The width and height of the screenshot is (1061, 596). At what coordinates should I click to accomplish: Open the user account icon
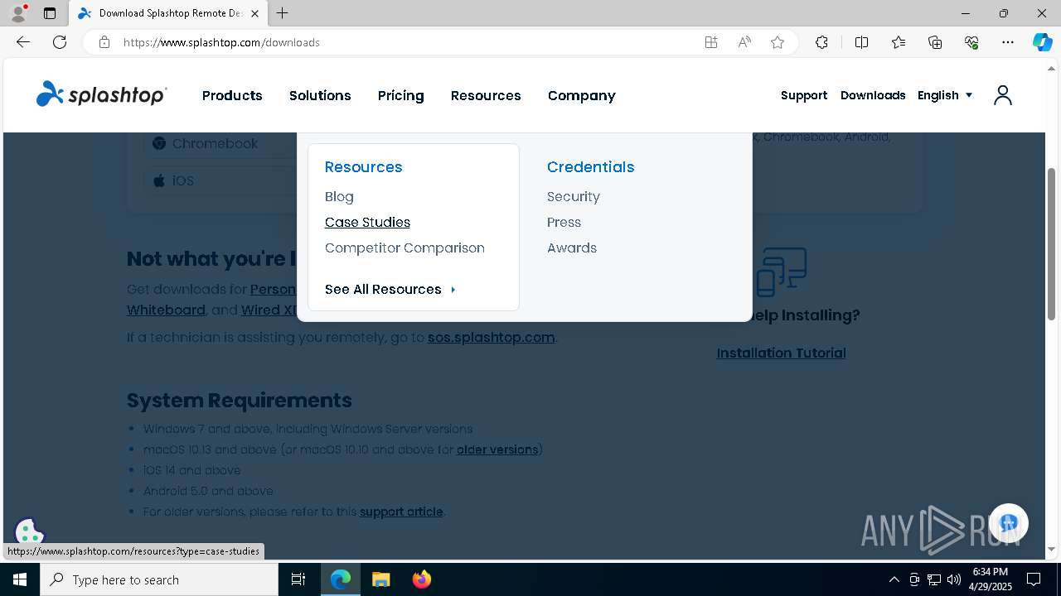click(x=1003, y=95)
